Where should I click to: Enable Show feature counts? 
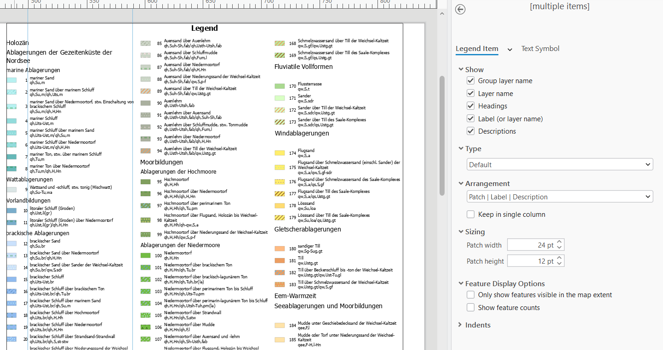[470, 307]
